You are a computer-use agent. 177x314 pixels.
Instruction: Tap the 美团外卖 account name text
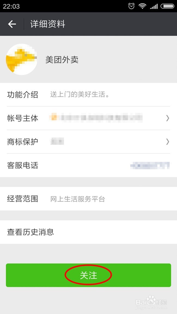(x=62, y=60)
